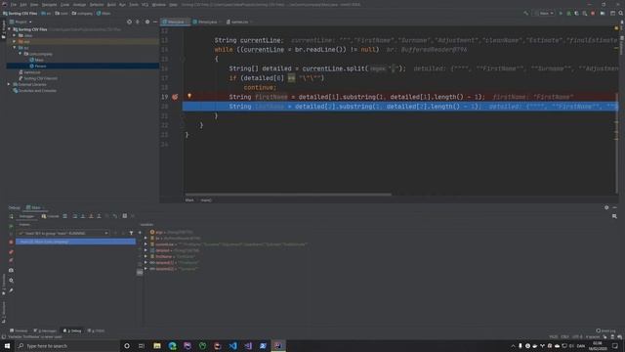Open the thread selector dropdown in Frames
Viewport: 625px width, 352px height.
62,233
